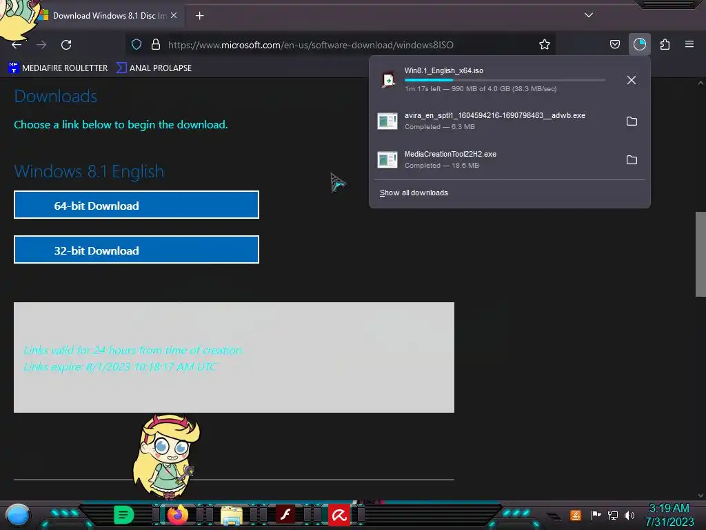Expand the list all tabs chevron
This screenshot has height=530, width=706.
pyautogui.click(x=589, y=15)
